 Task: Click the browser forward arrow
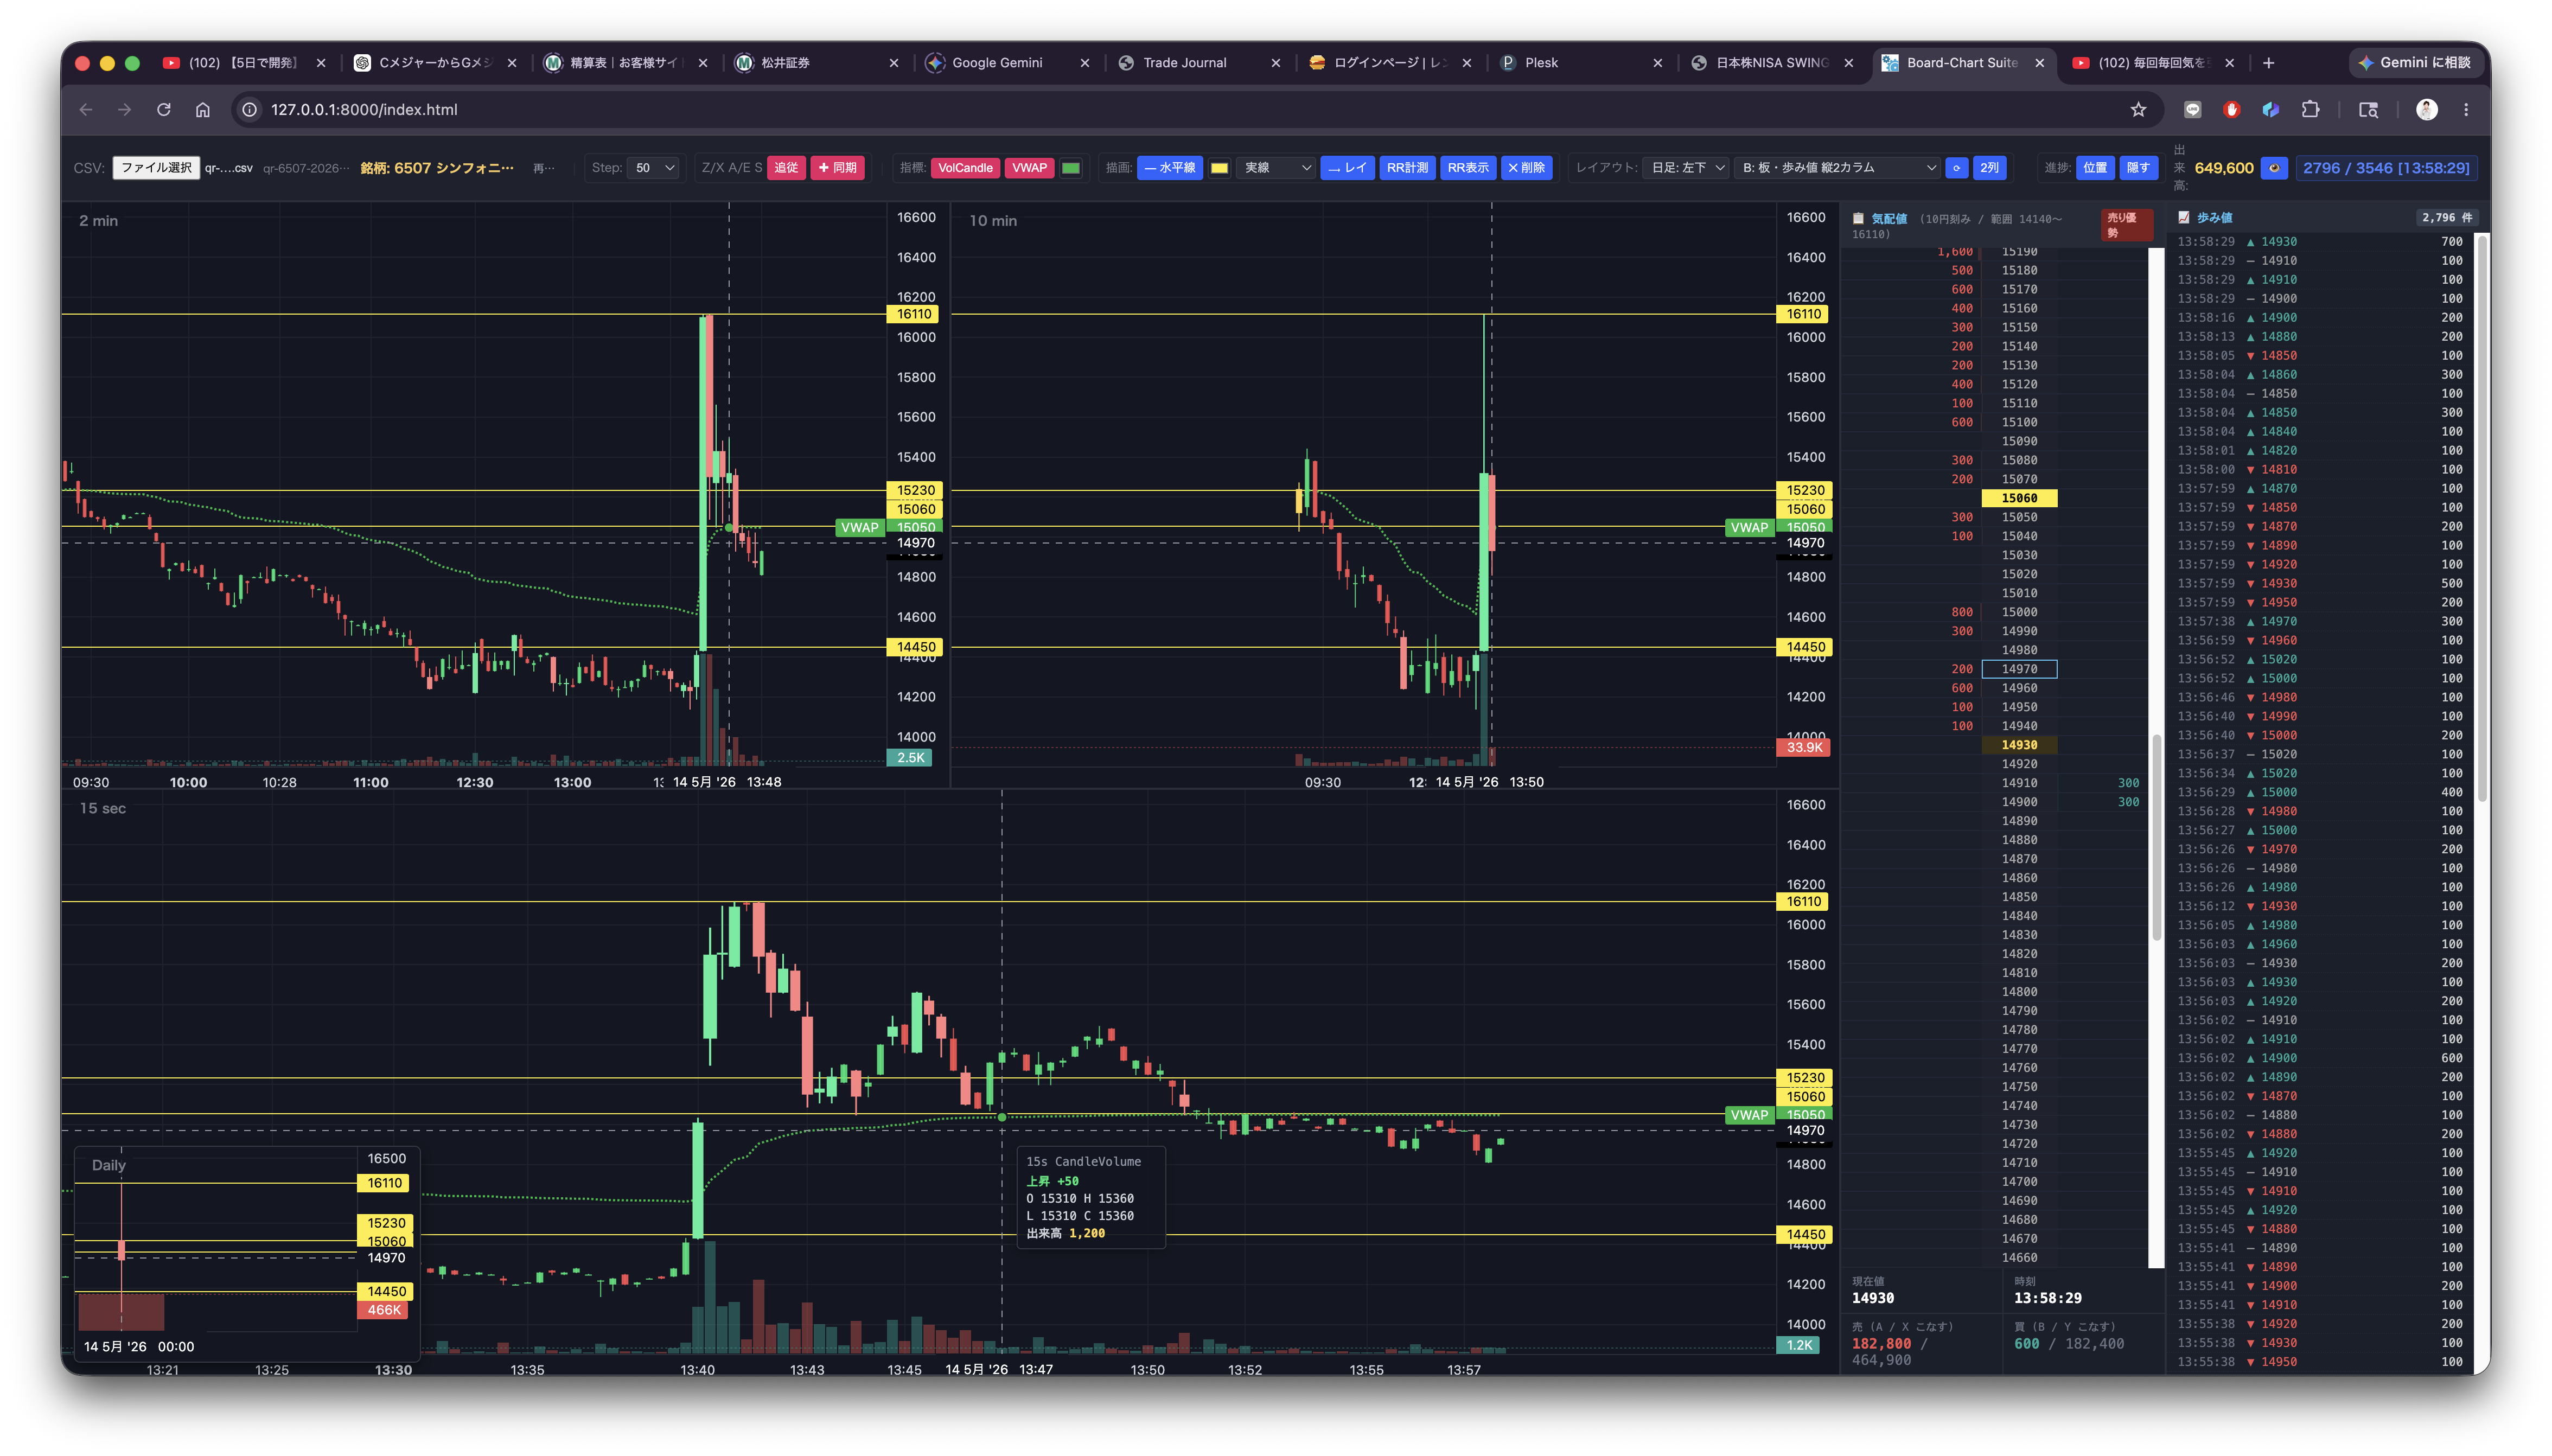tap(125, 109)
